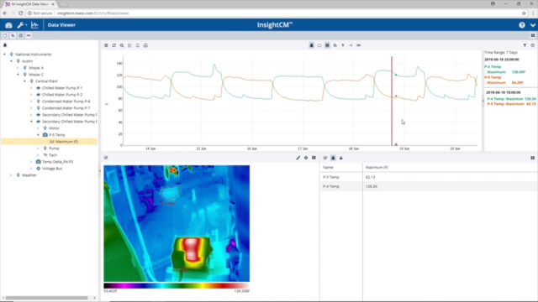
Task: Click the grid view icon in chart toolbar
Action: [107, 45]
